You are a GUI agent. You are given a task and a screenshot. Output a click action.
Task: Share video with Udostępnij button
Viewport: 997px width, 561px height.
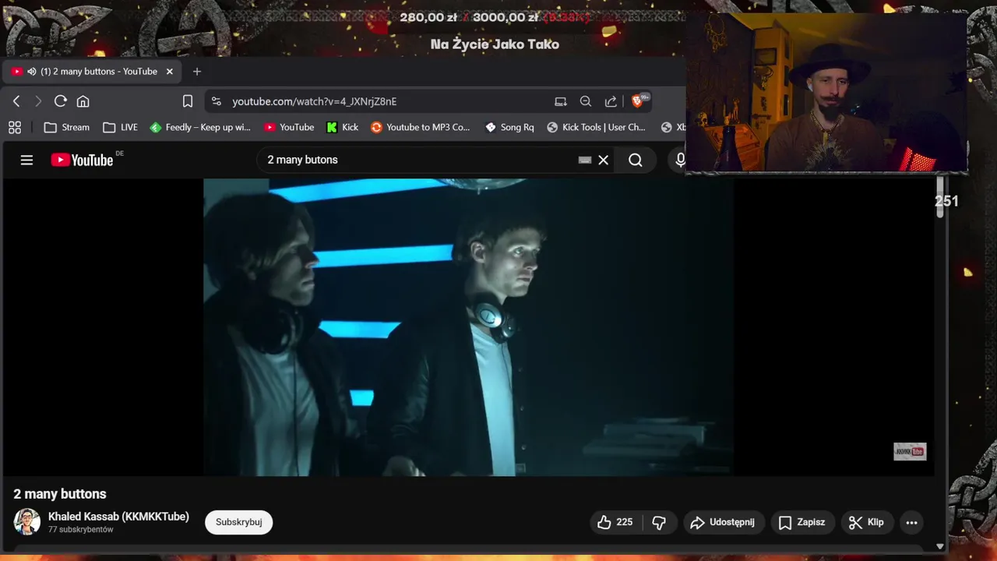coord(724,522)
